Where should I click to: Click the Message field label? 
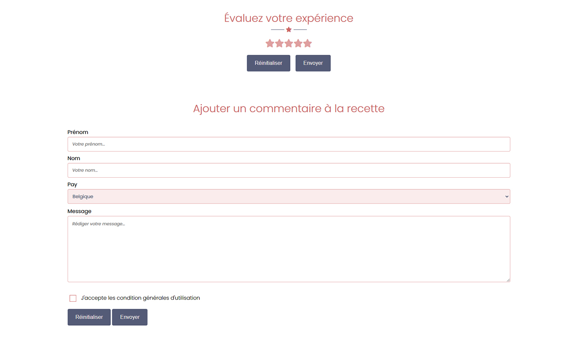[79, 211]
